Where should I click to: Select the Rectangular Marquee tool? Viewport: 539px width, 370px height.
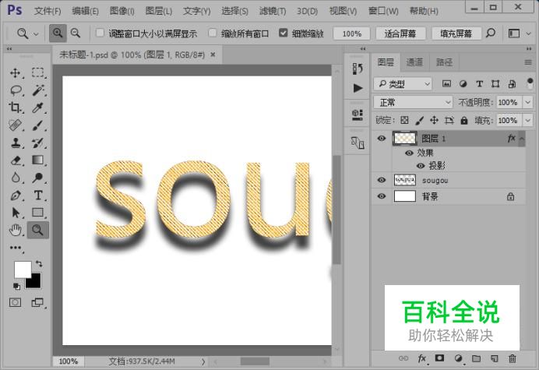[38, 72]
